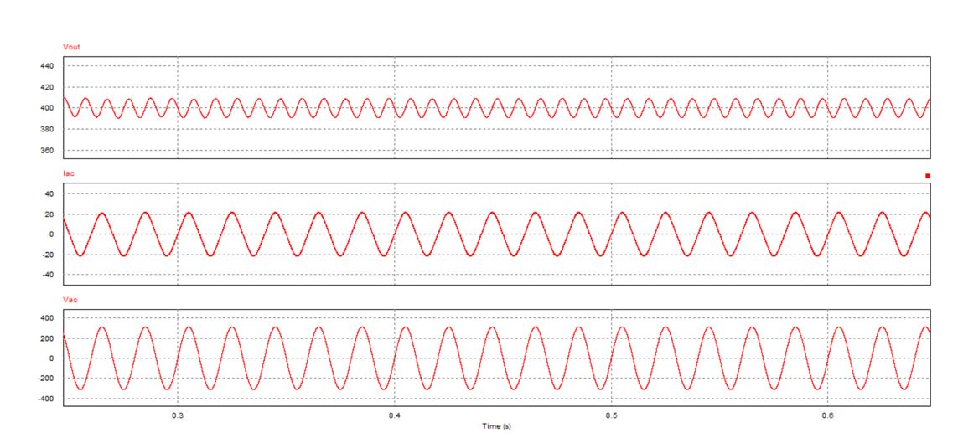Select the 0 tick on Iac axis

(51, 234)
